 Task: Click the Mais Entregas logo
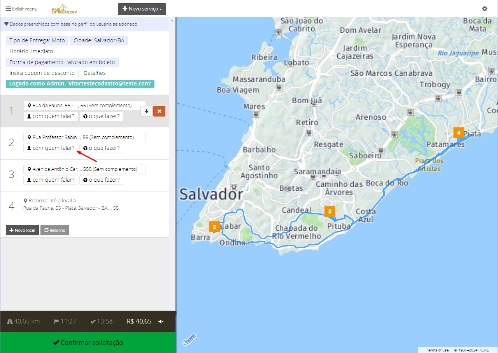coord(64,9)
